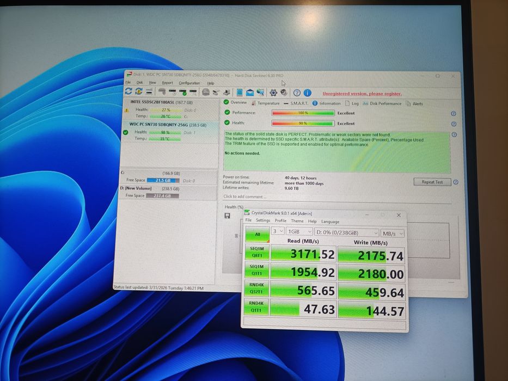Click the help icon next to Repeat Test
This screenshot has width=508, height=381.
point(456,182)
